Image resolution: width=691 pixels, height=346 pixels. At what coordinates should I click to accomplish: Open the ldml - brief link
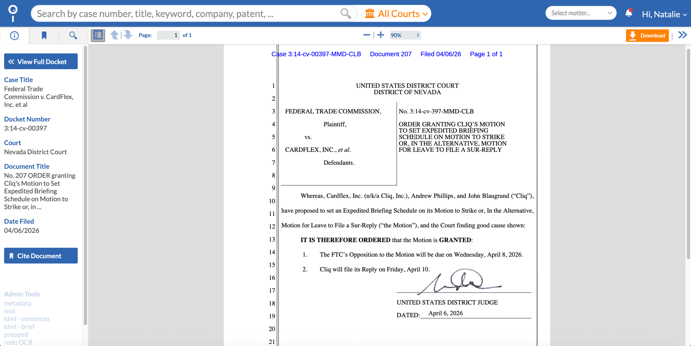coord(19,327)
